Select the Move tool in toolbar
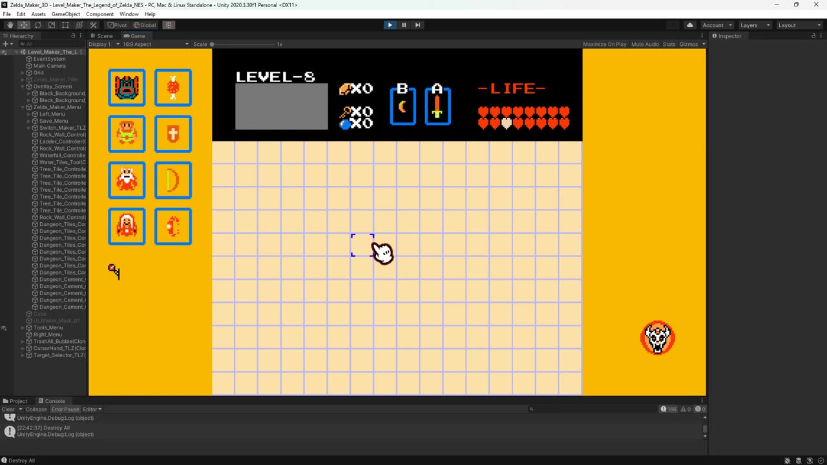Screen dimensions: 827x465 24,25
